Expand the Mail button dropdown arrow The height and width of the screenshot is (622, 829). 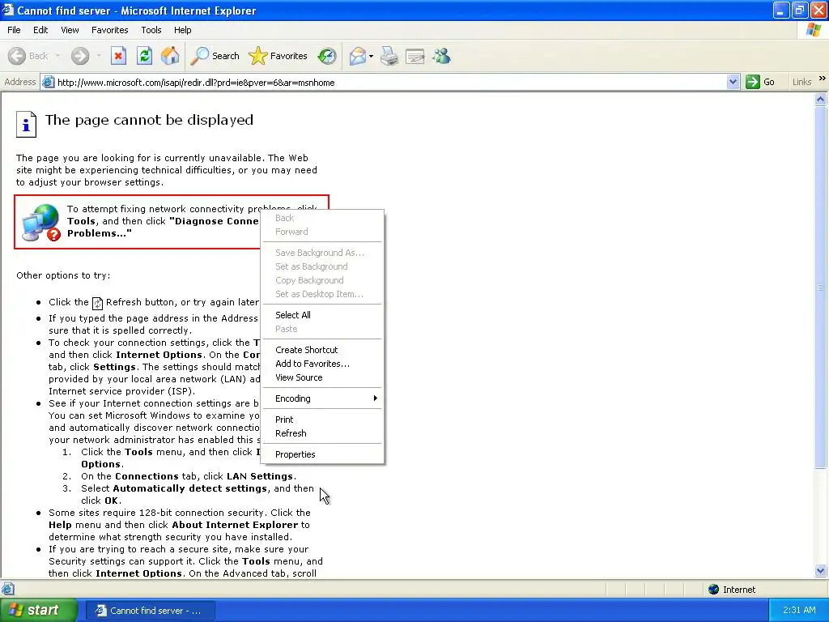(371, 56)
